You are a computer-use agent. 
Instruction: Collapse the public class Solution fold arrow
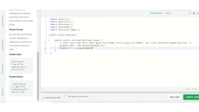click(x=49, y=35)
